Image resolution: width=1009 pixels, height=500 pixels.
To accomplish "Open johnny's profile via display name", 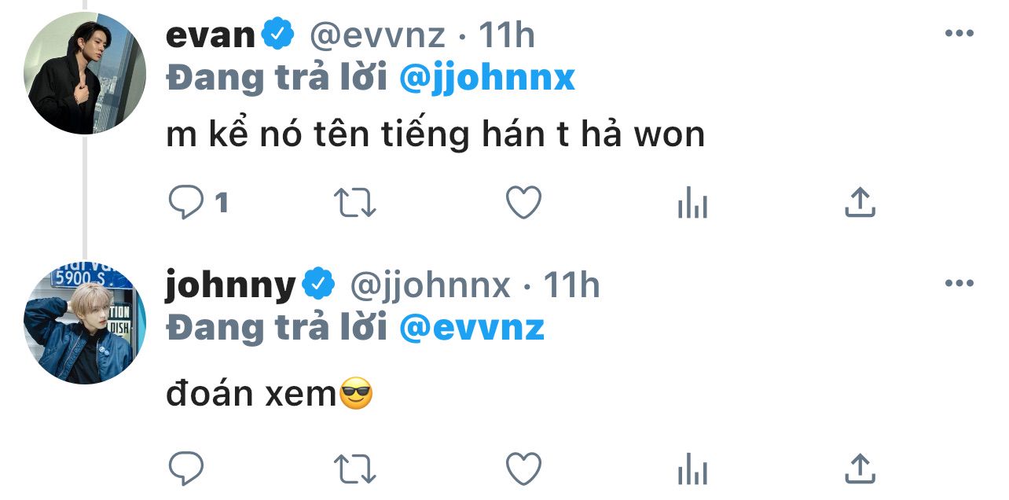I will click(x=231, y=286).
